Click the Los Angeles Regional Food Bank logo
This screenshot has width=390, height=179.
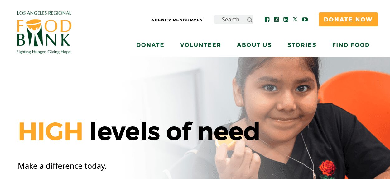pos(44,33)
